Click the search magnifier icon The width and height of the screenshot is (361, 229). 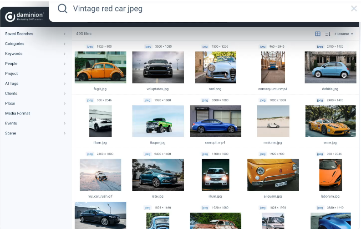pyautogui.click(x=62, y=9)
